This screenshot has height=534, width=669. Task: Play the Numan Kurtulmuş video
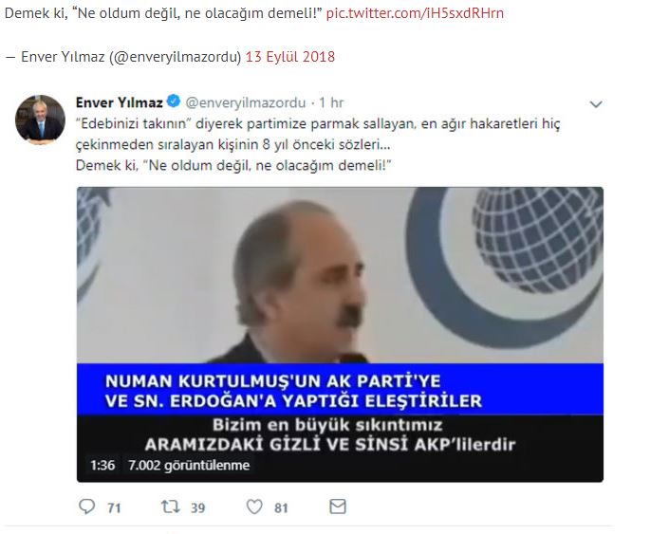(340, 335)
